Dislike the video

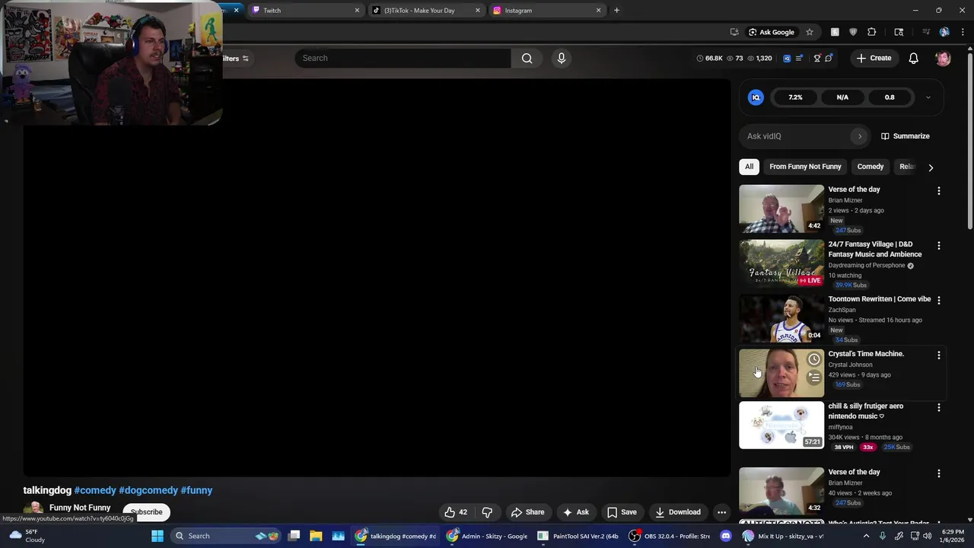488,512
